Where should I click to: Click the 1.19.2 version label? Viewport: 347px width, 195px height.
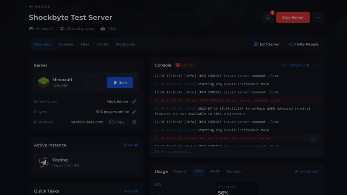tap(111, 28)
